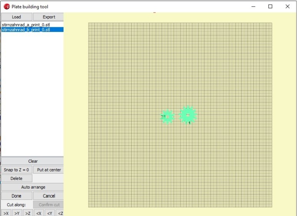This screenshot has width=297, height=216.
Task: Cut along the <Z axis
Action: tap(60, 213)
